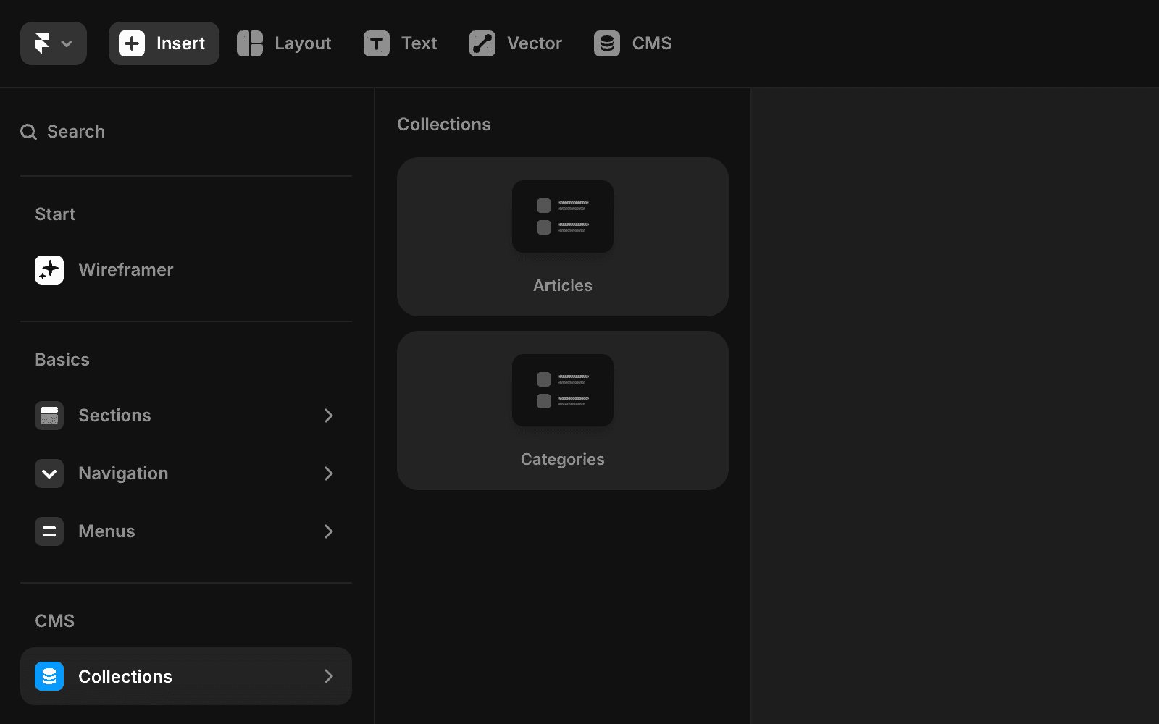1159x724 pixels.
Task: Switch to the Insert tab
Action: (x=163, y=43)
